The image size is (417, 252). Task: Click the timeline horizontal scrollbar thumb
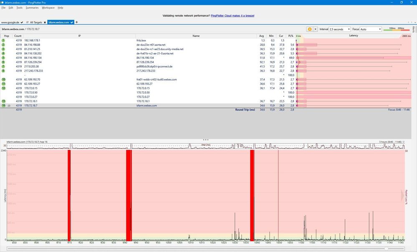pyautogui.click(x=386, y=249)
